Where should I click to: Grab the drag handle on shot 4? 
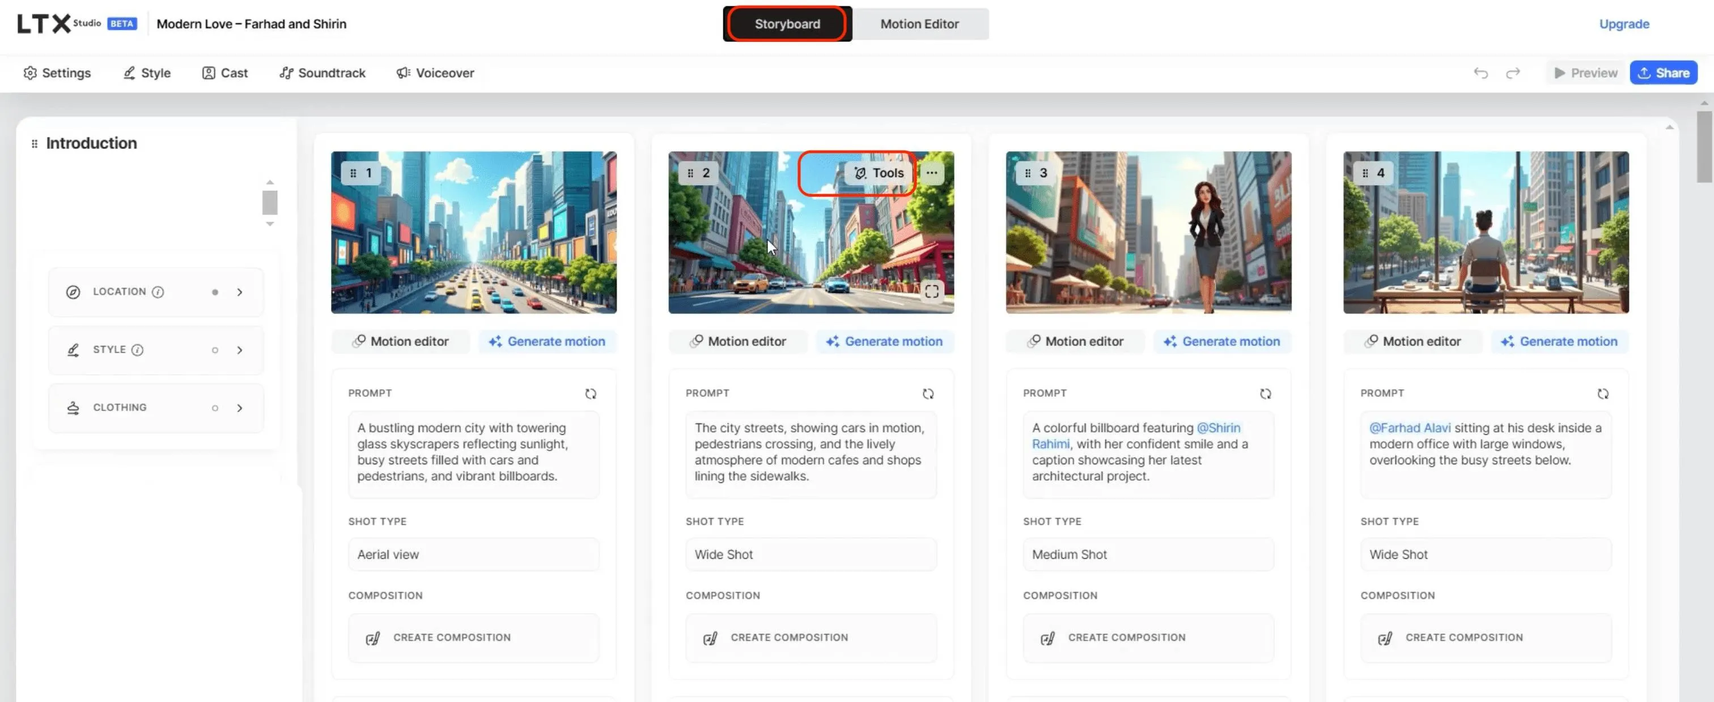click(1365, 173)
